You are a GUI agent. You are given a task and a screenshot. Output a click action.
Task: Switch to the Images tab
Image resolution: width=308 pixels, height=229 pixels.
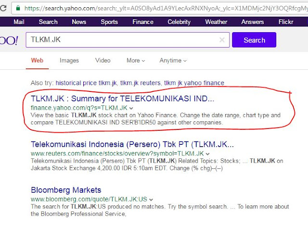coord(69,61)
